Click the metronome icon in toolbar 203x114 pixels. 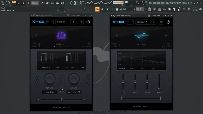pyautogui.click(x=43, y=3)
